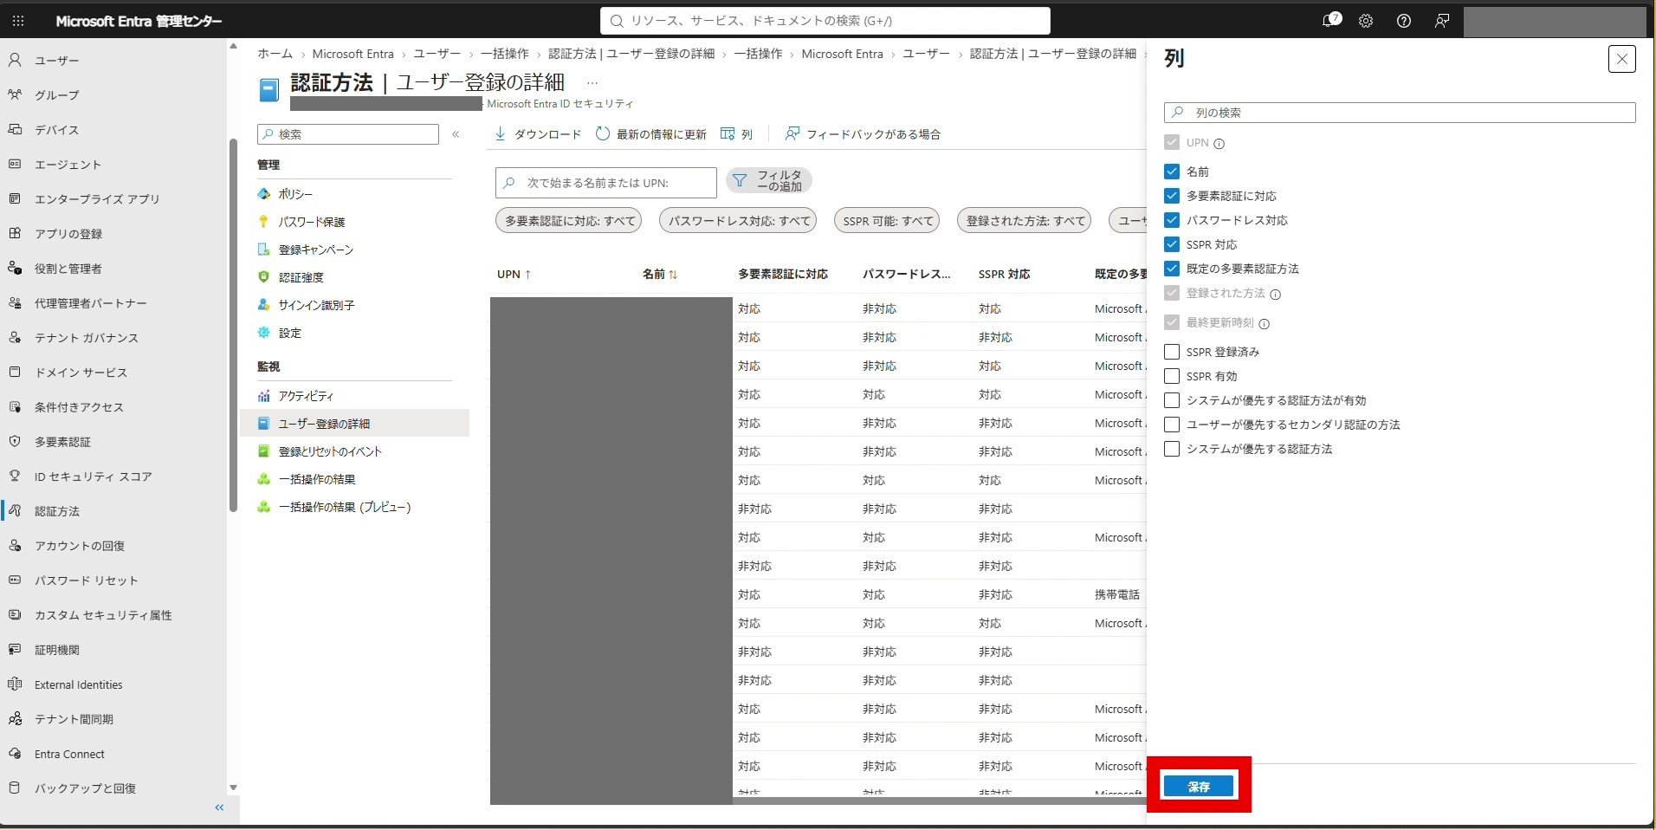Click the 列の検索 search field
The height and width of the screenshot is (830, 1656).
[1400, 113]
